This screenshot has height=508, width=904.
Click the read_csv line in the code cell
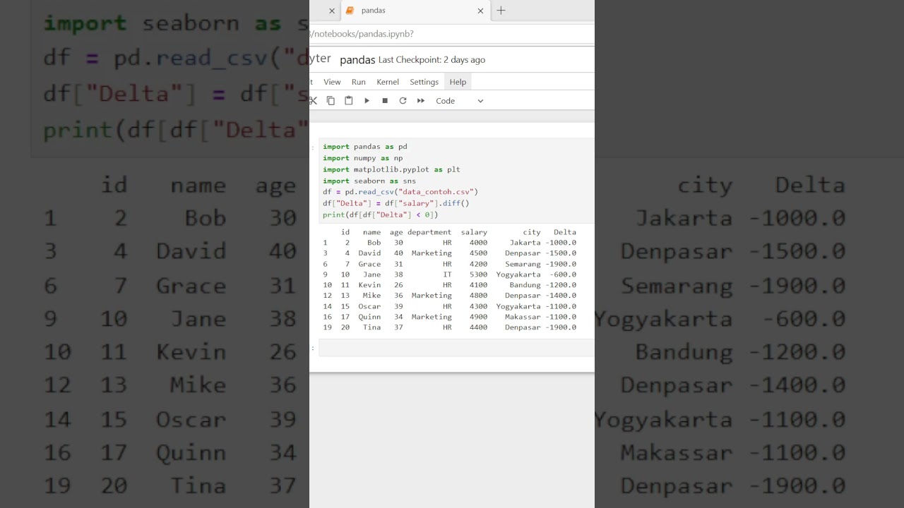point(400,192)
